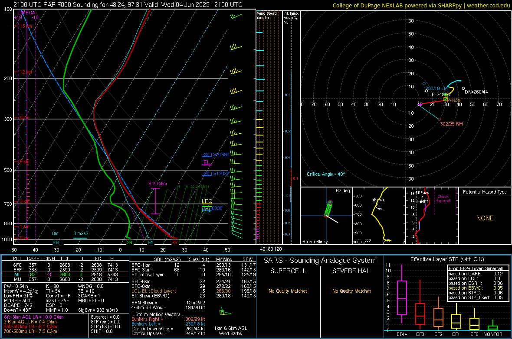Click the 8.2 C/km lapse rate label
512x339 pixels.
[158, 184]
